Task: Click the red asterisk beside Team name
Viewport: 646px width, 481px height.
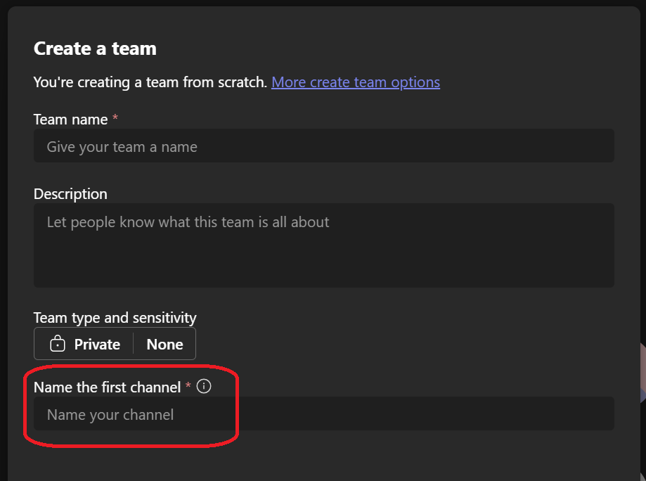Action: [115, 119]
